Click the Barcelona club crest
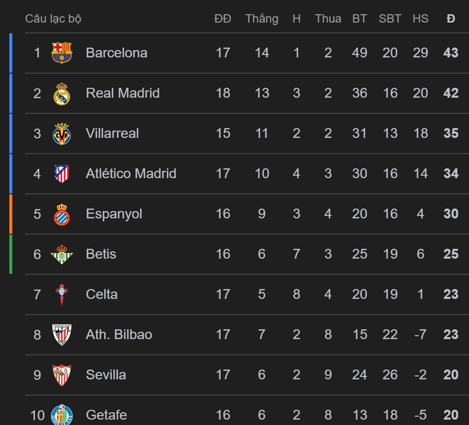This screenshot has height=425, width=469. 62,53
